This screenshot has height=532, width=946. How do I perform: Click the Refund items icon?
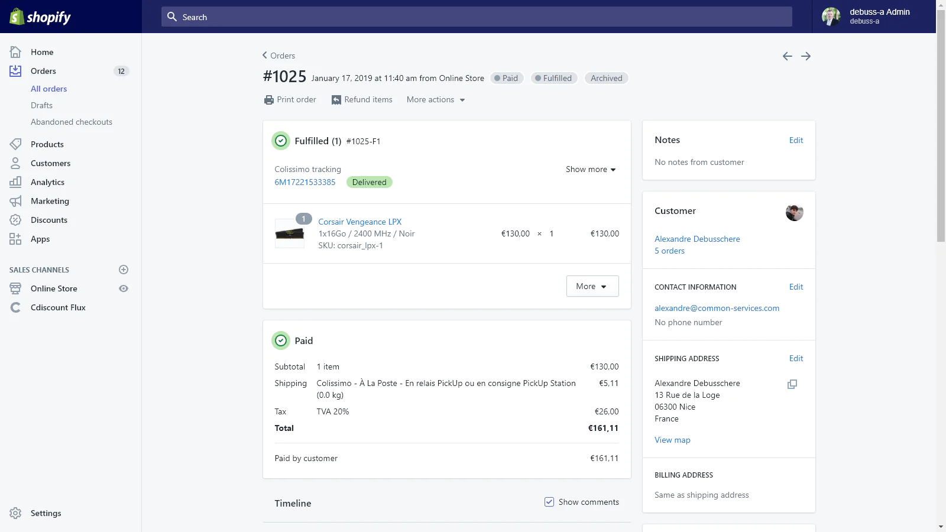336,100
